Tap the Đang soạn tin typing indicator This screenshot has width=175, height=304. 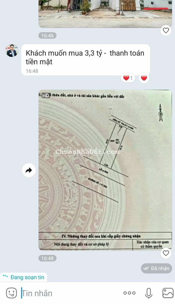24,277
